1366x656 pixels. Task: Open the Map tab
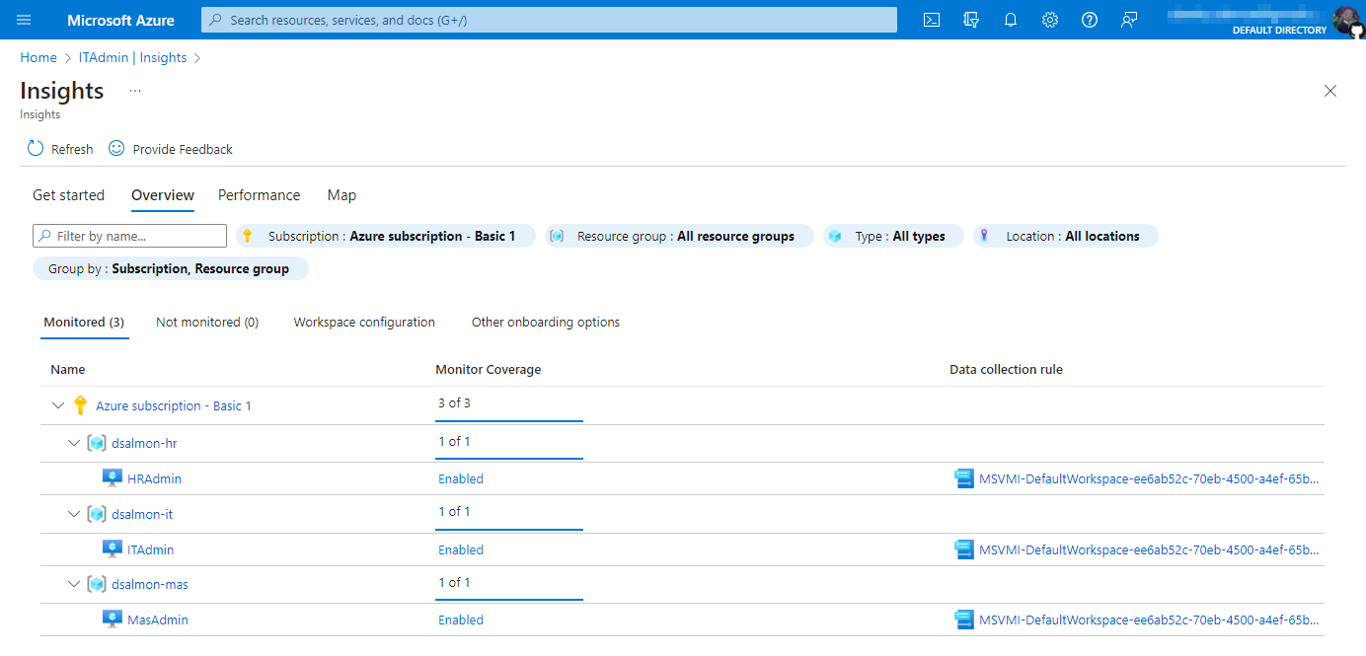coord(341,195)
